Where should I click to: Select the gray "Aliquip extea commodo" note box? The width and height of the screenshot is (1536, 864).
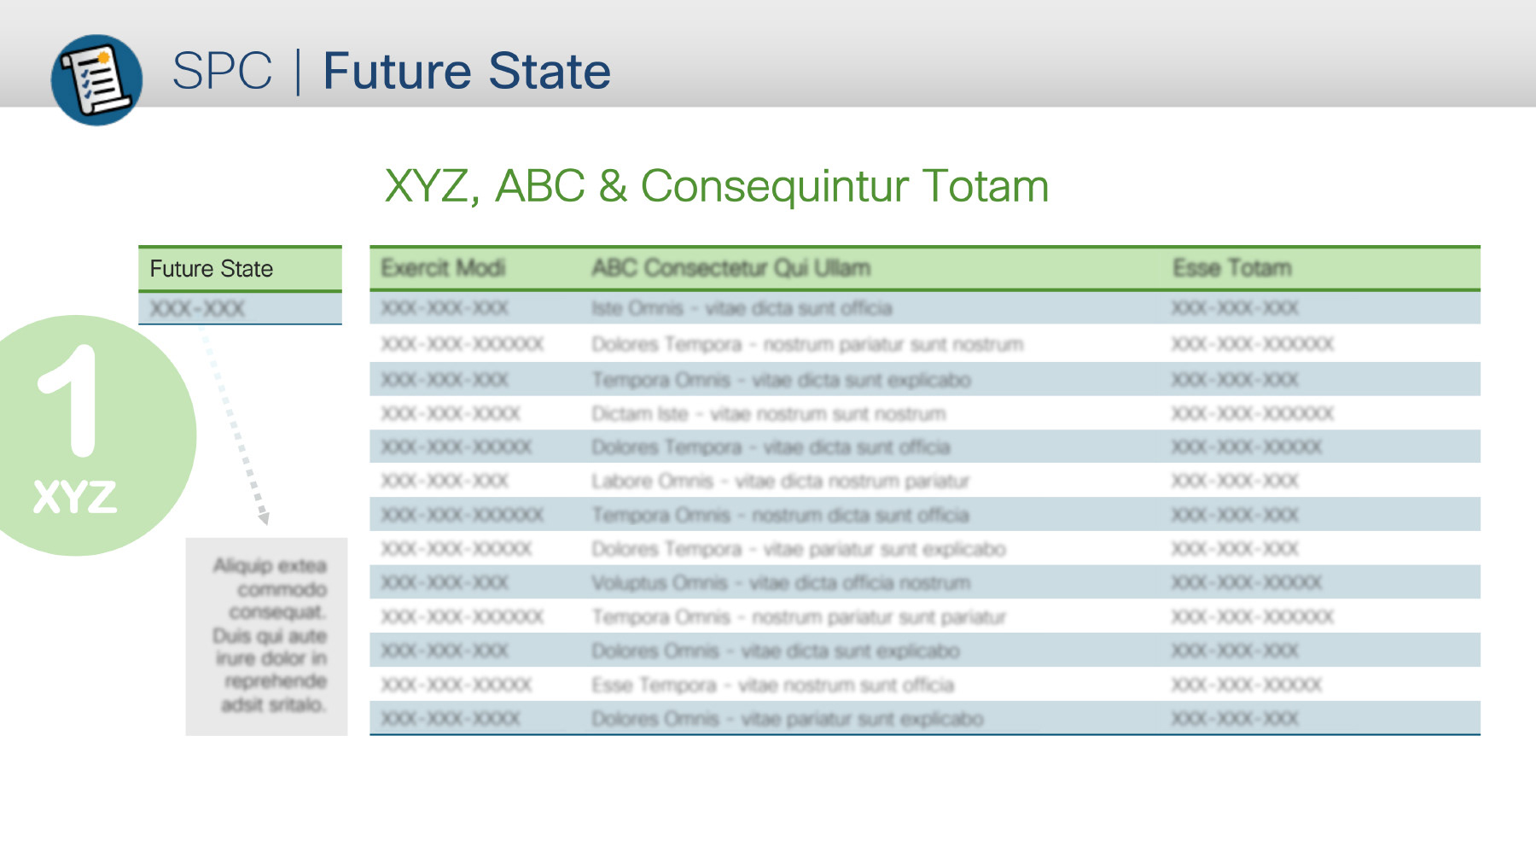click(x=266, y=636)
